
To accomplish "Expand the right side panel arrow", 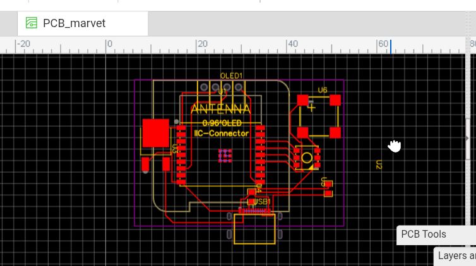I will tap(468, 138).
